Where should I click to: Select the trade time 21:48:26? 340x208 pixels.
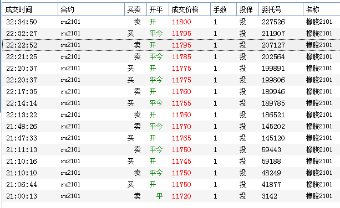[22, 127]
